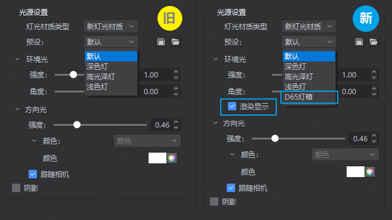Image resolution: width=392 pixels, height=220 pixels.
Task: Open 灯光材质类型 dropdown in old panel
Action: pos(111,26)
